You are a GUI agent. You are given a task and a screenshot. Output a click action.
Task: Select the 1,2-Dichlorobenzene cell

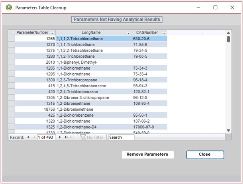point(94,115)
